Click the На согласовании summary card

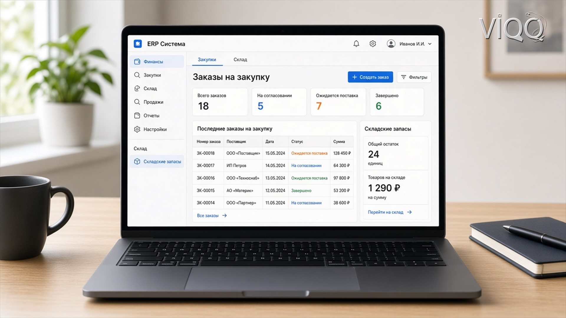[x=279, y=102]
